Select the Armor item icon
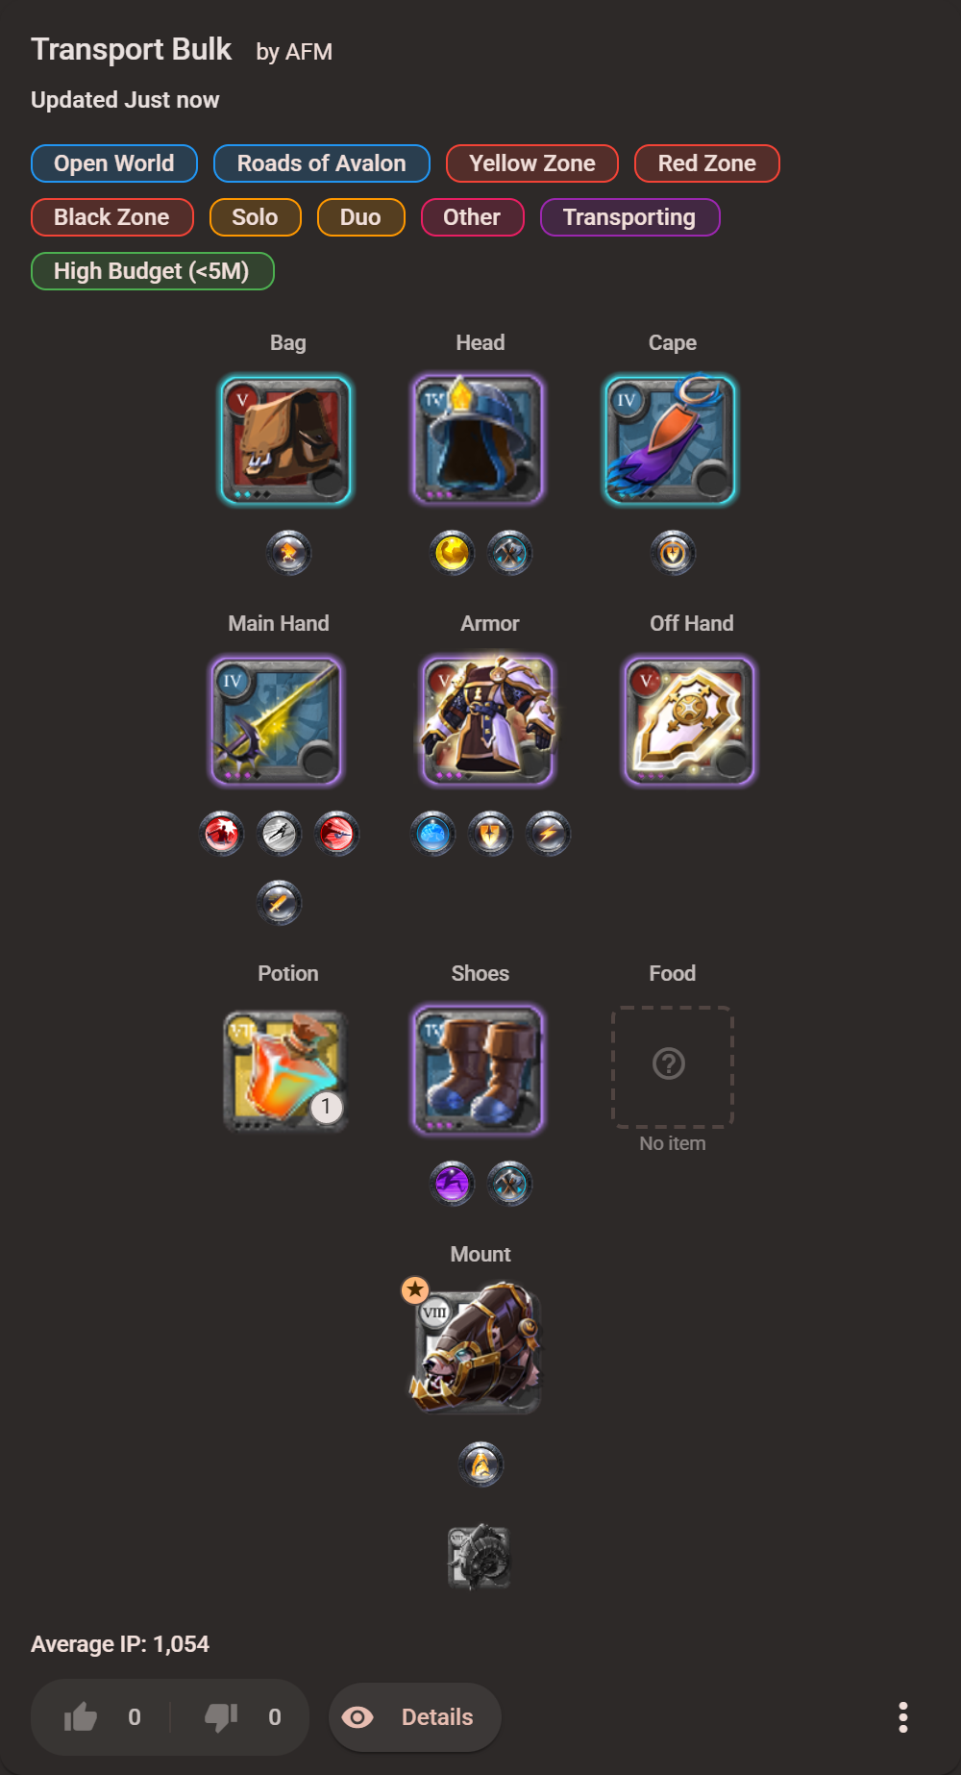 coord(488,721)
